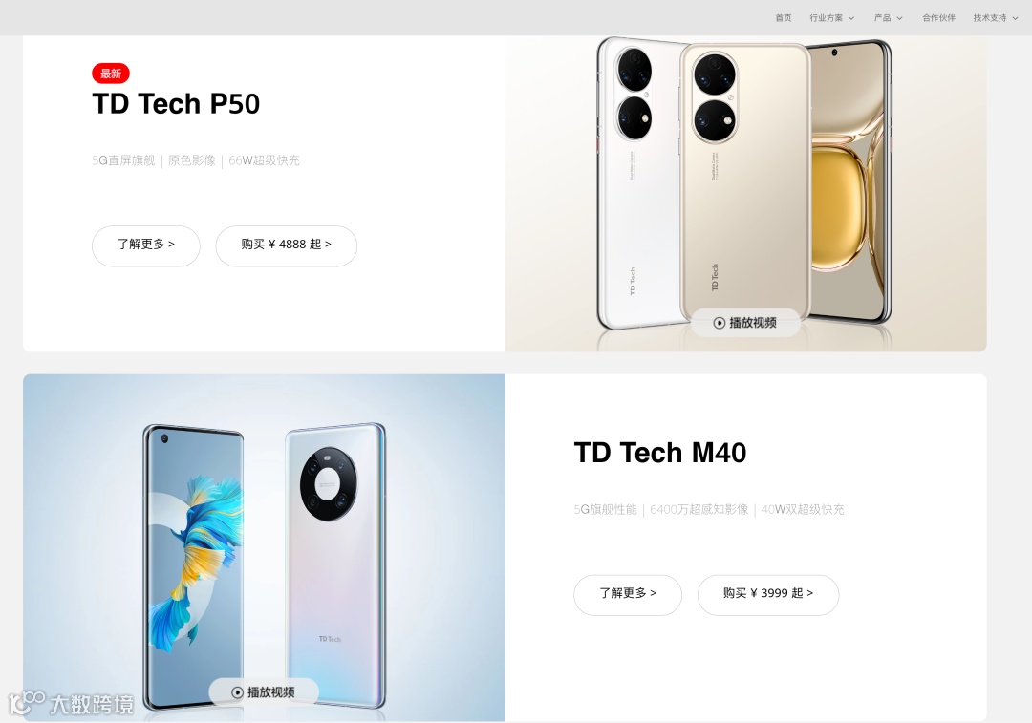The width and height of the screenshot is (1032, 723).
Task: Play the M40 video via its circle icon
Action: coord(238,692)
